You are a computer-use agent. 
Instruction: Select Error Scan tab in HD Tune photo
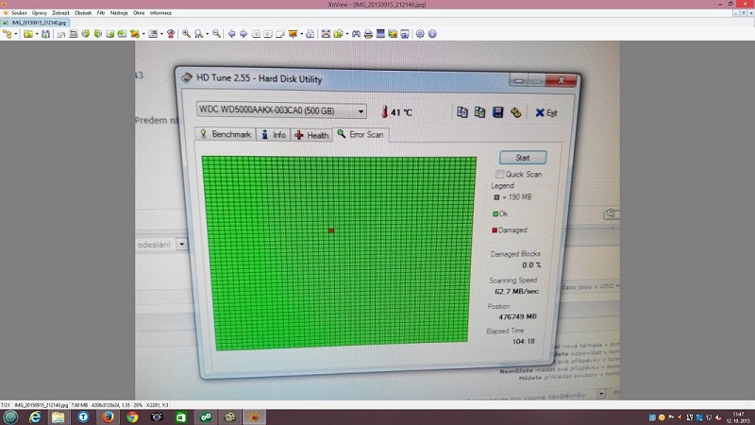coord(361,134)
